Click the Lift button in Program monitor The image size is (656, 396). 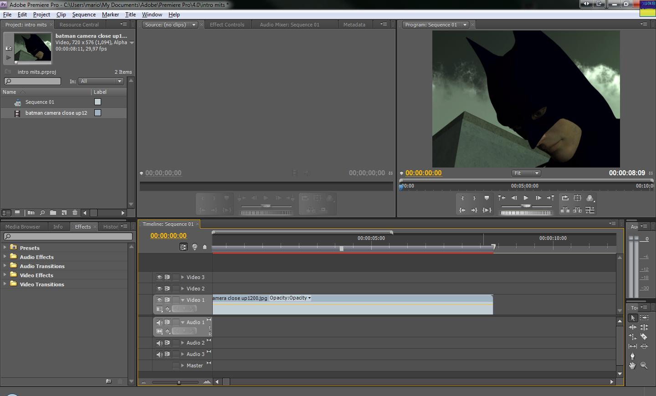pyautogui.click(x=565, y=210)
